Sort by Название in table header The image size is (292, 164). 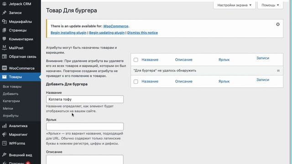pos(150,60)
